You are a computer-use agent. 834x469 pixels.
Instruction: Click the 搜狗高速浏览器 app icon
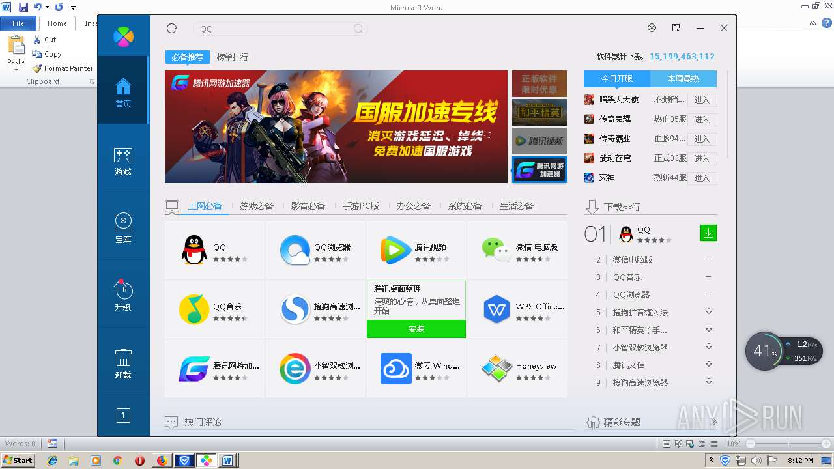click(295, 309)
